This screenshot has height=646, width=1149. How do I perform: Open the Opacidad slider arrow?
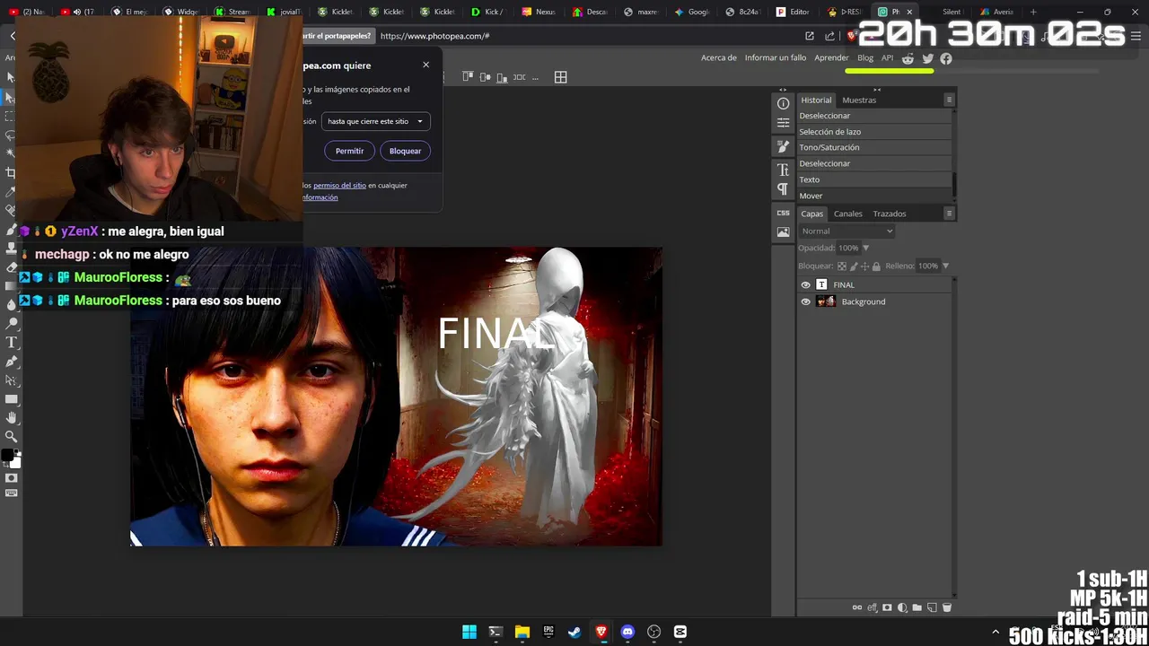[866, 248]
